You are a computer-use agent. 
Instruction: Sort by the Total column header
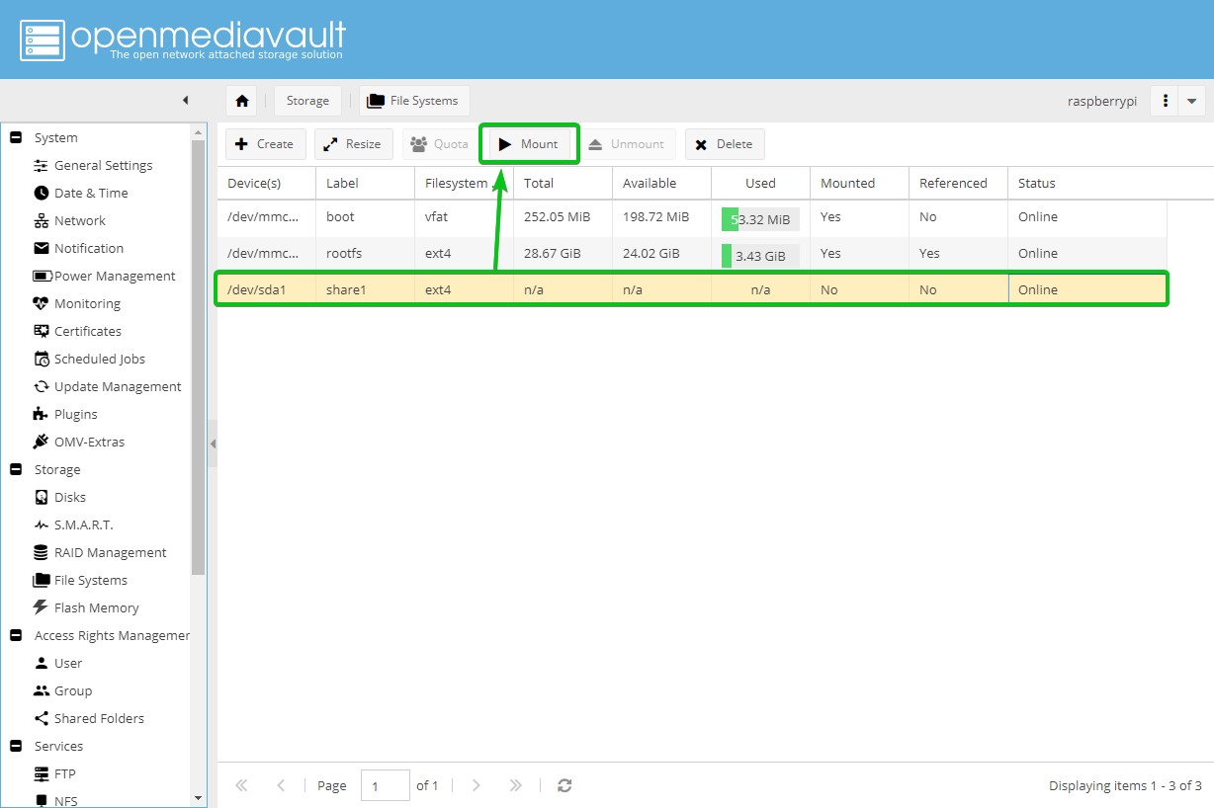pyautogui.click(x=563, y=184)
